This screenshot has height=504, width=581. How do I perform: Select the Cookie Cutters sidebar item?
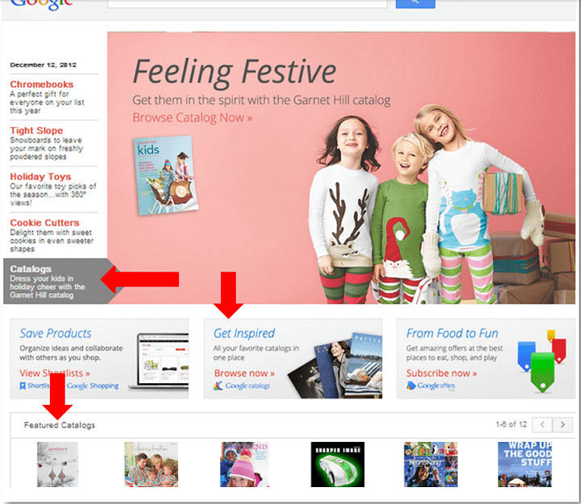(54, 236)
